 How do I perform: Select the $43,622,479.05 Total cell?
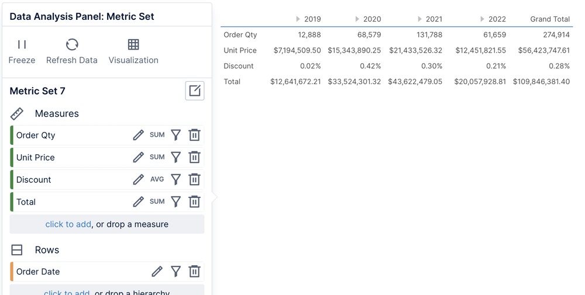415,82
